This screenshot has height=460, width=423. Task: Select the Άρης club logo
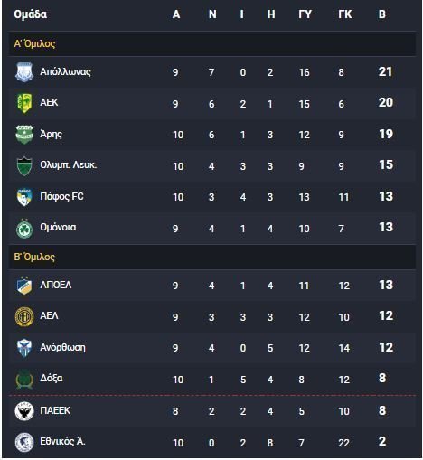point(24,135)
